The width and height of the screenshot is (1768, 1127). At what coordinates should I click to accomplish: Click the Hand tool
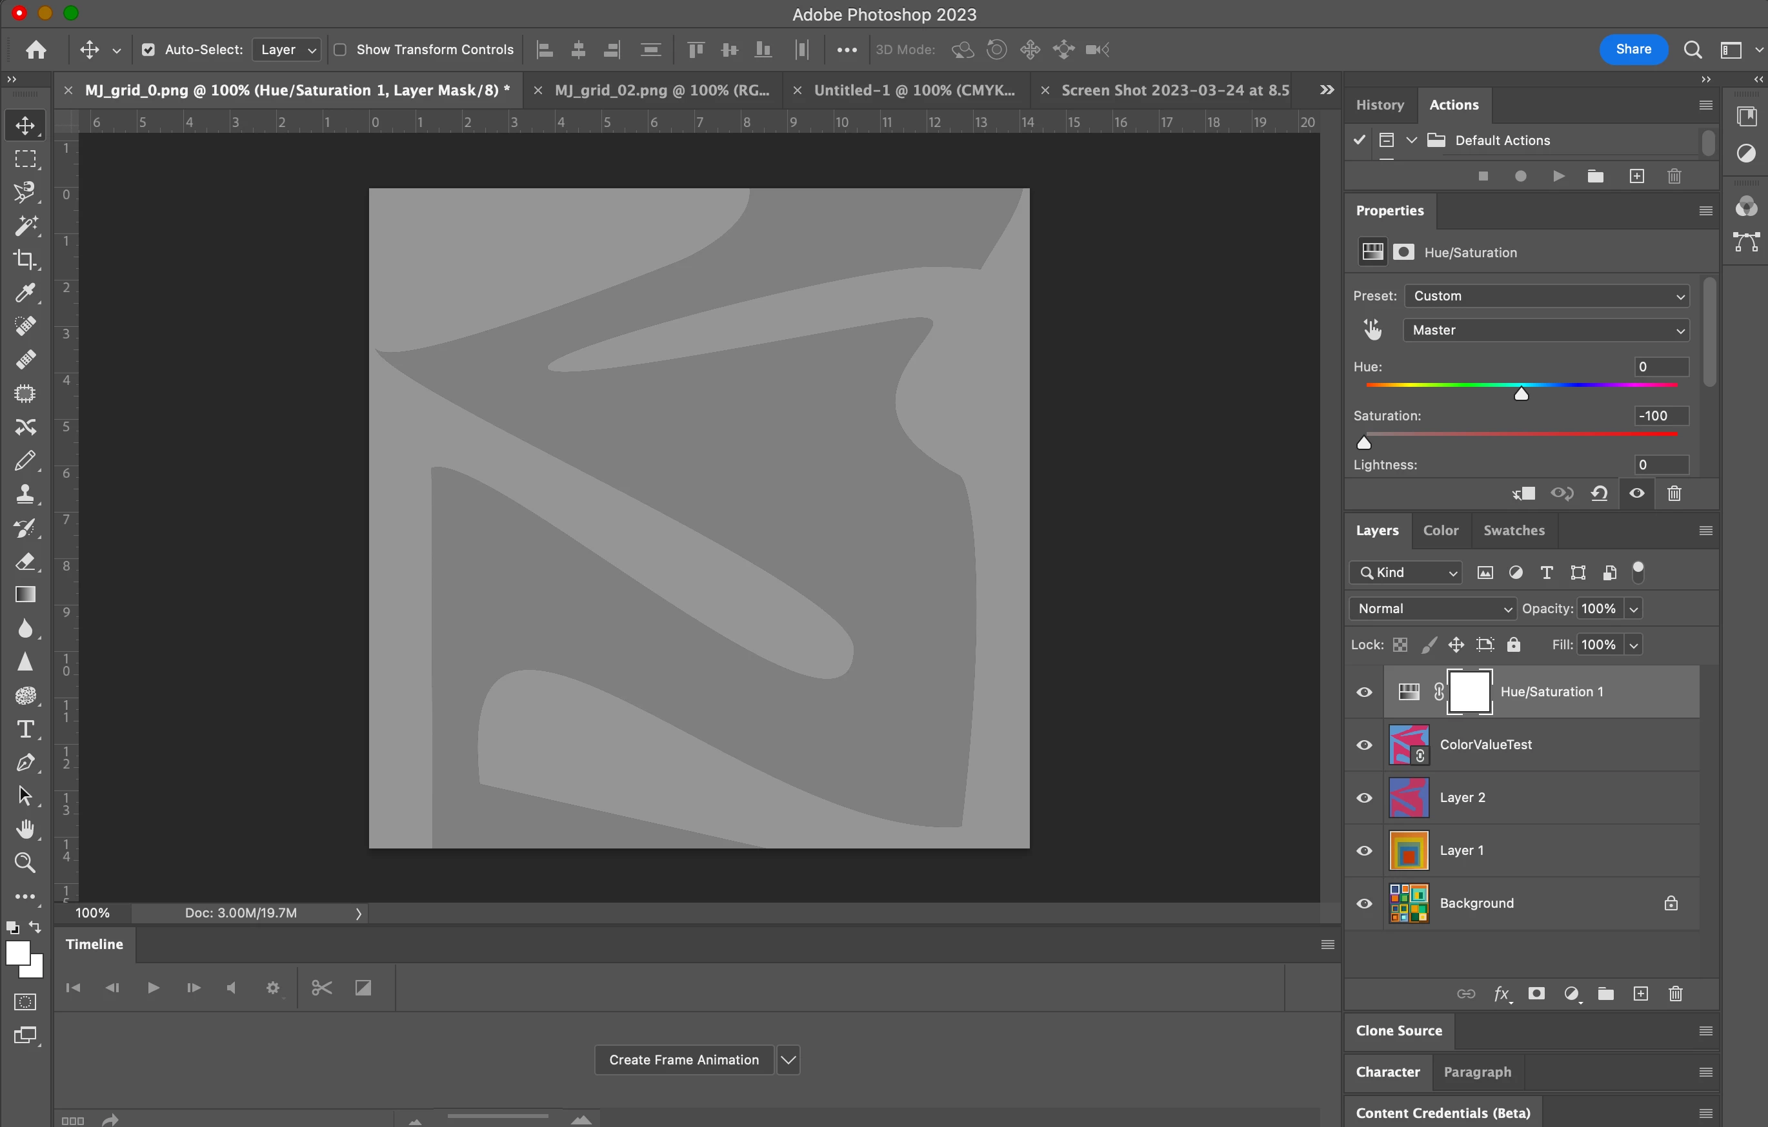25,829
